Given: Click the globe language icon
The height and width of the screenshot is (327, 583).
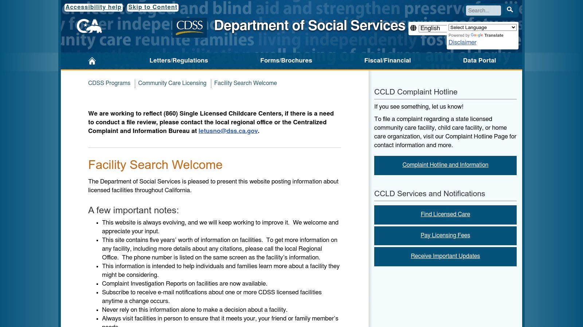Looking at the screenshot, I should (x=414, y=28).
